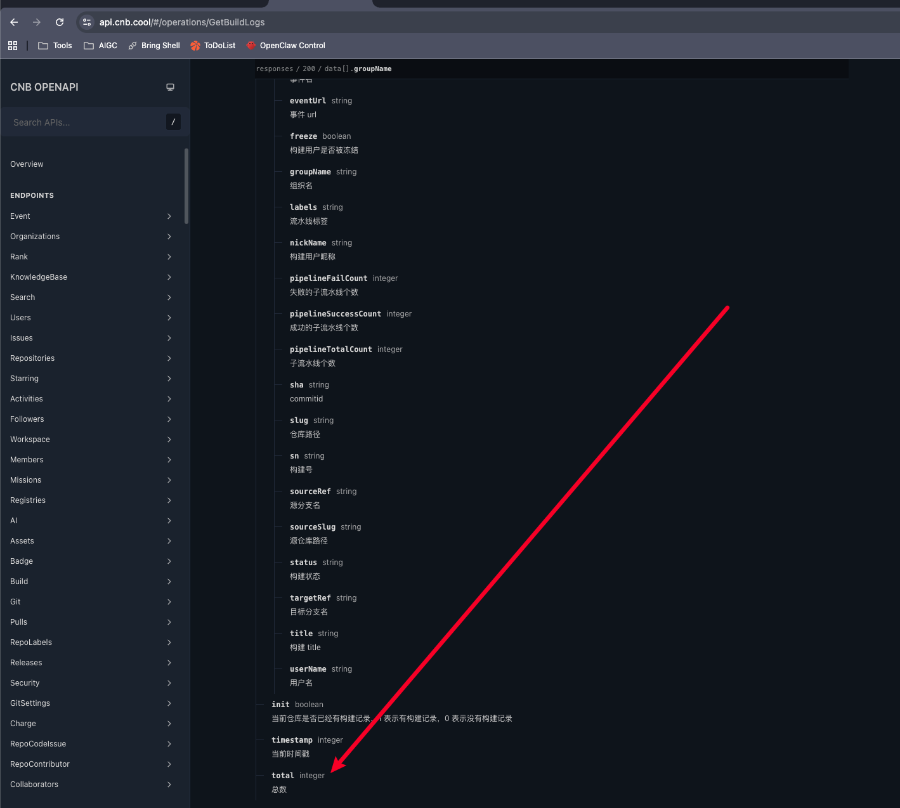Open the Bring Shell bookmark
The width and height of the screenshot is (900, 808).
point(154,46)
